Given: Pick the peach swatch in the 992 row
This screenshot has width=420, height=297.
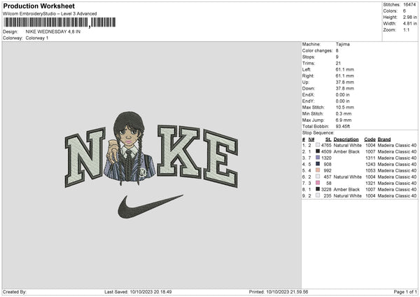Looking at the screenshot, I should (318, 170).
